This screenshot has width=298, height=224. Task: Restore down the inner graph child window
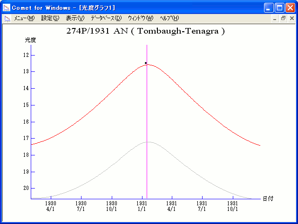[283, 19]
